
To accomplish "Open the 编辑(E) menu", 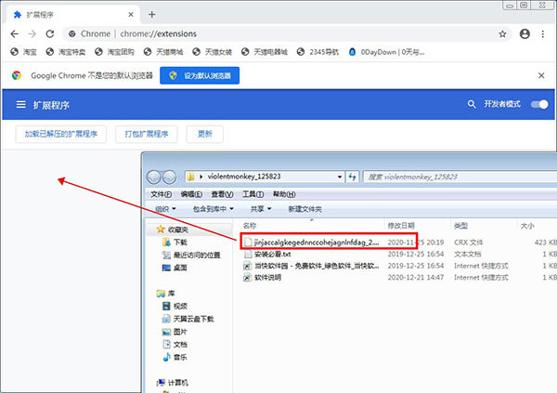I will [191, 194].
